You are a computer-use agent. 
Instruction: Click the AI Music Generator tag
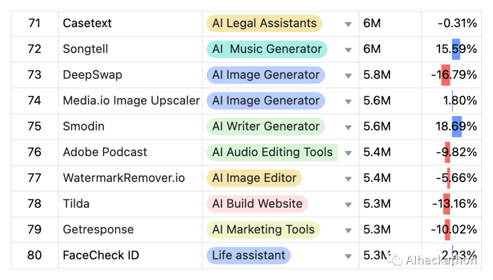click(x=267, y=49)
